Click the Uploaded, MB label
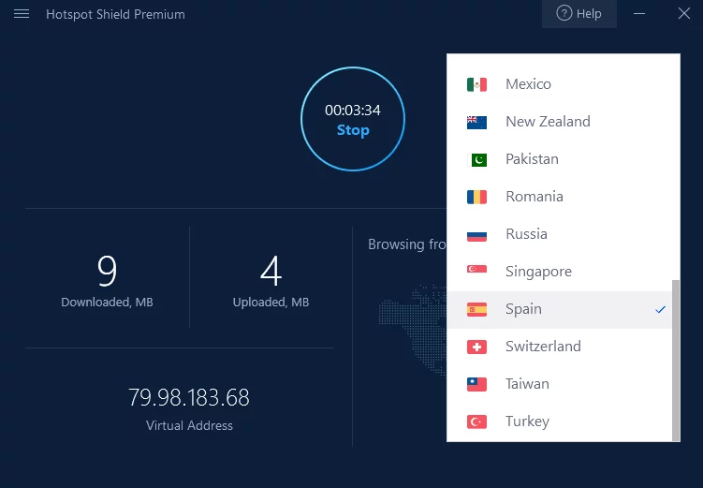This screenshot has height=488, width=703. pos(271,303)
